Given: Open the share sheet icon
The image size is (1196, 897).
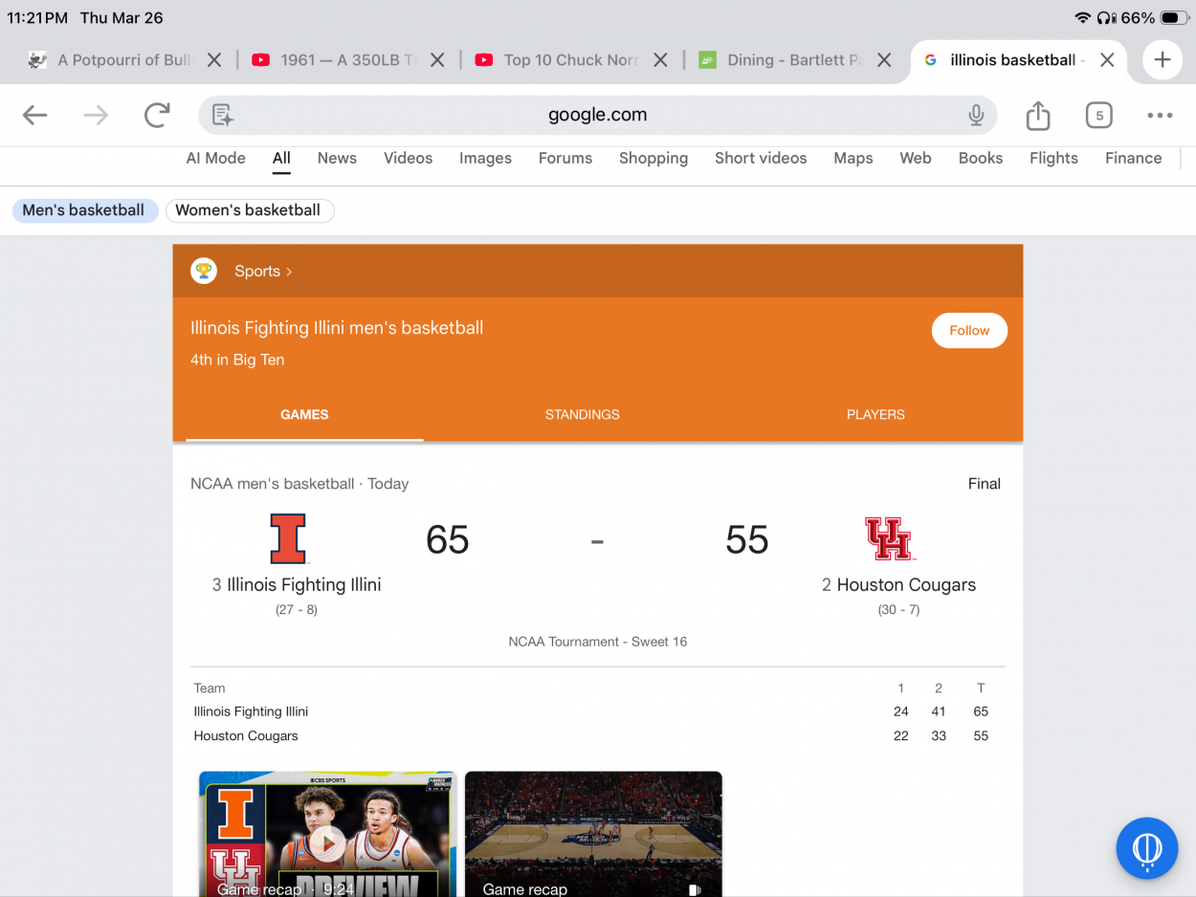Looking at the screenshot, I should (1038, 116).
